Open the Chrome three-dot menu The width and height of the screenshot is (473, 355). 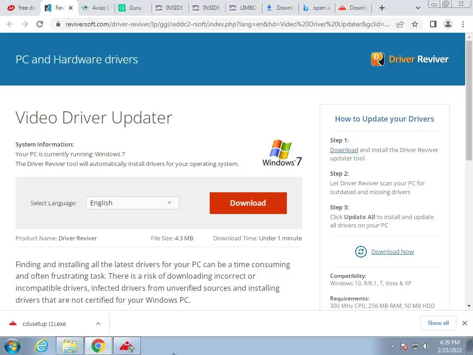point(463,24)
